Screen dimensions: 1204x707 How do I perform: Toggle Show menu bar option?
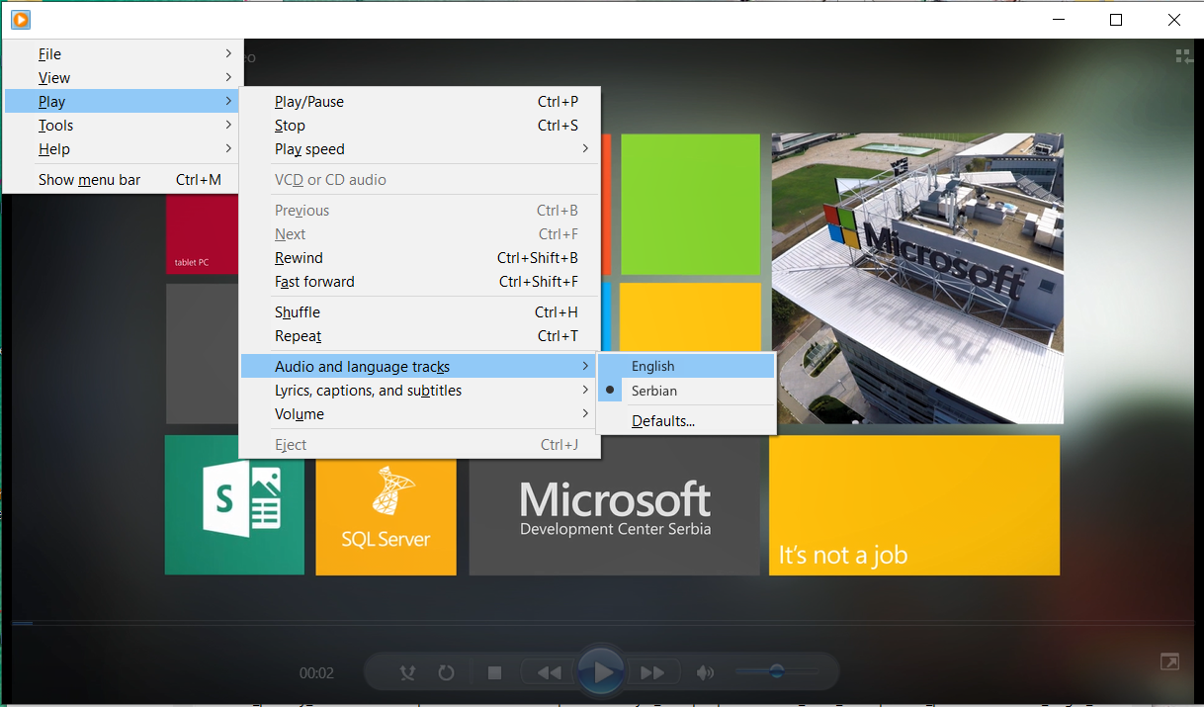click(x=124, y=180)
